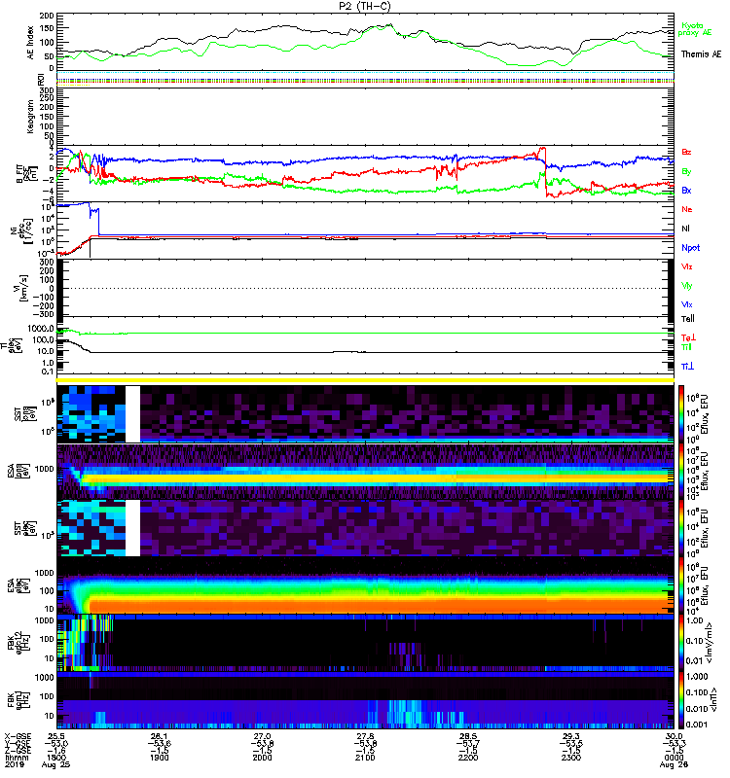Click the 200 tick on AE Index axis

click(47, 16)
